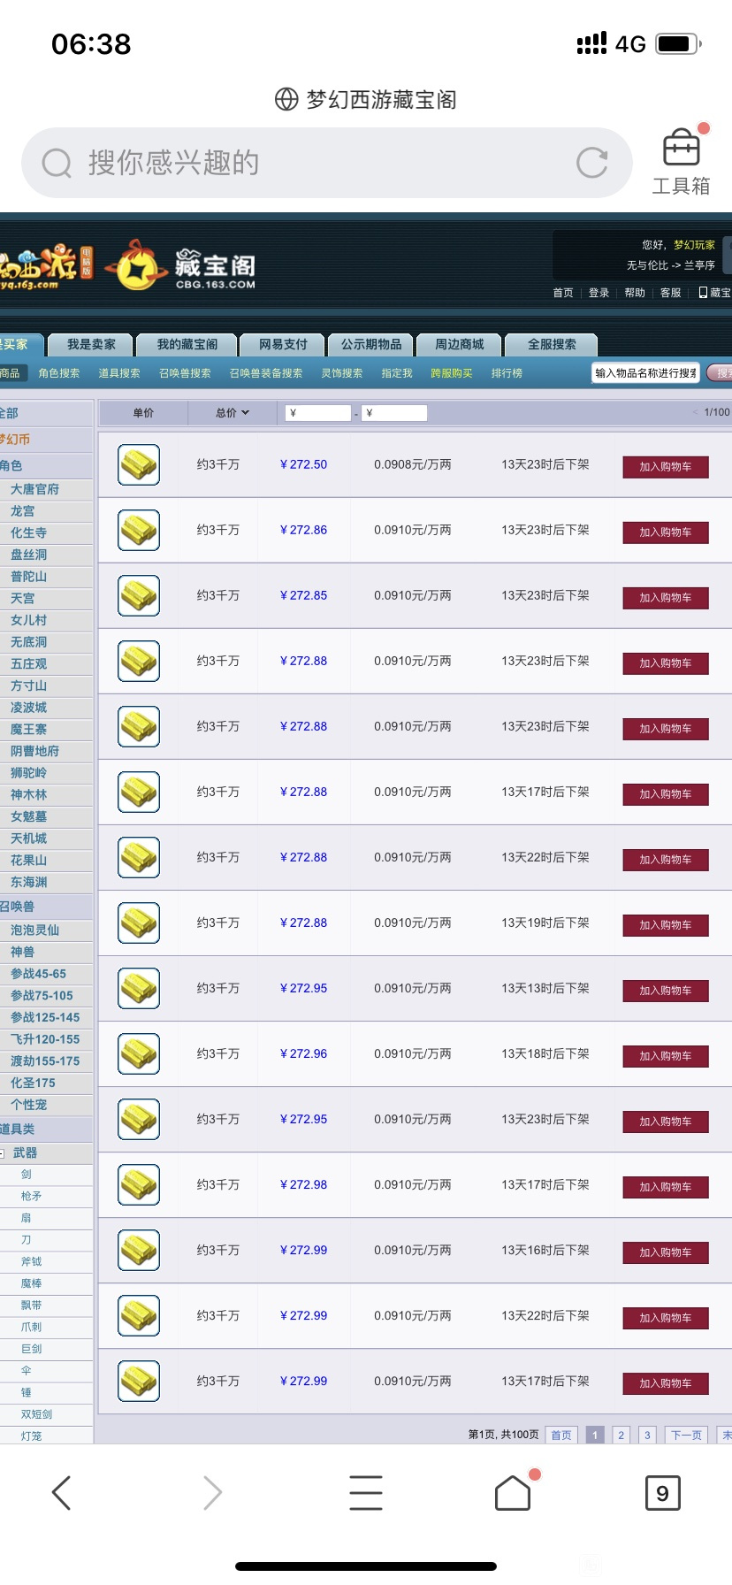Click gold icon of ¥272.88 13天19时 listing
This screenshot has height=1585, width=732.
(139, 923)
